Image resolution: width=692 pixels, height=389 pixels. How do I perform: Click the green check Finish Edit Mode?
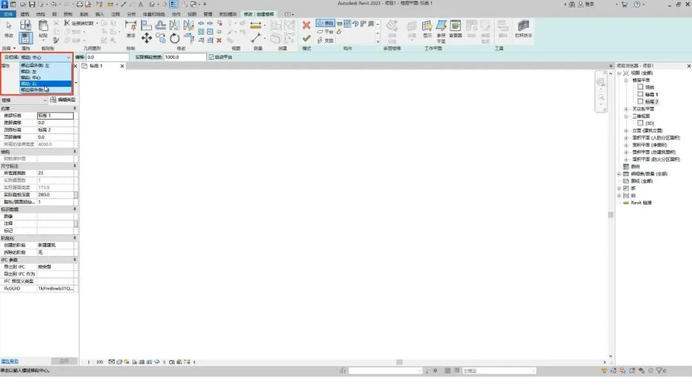[306, 38]
